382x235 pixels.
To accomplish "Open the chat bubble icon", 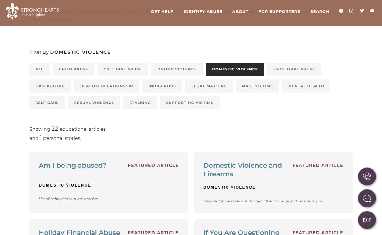I will pos(367,198).
